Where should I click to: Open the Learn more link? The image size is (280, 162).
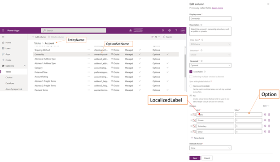(x=217, y=8)
